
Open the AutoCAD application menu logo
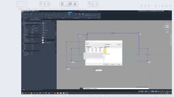click(x=22, y=11)
